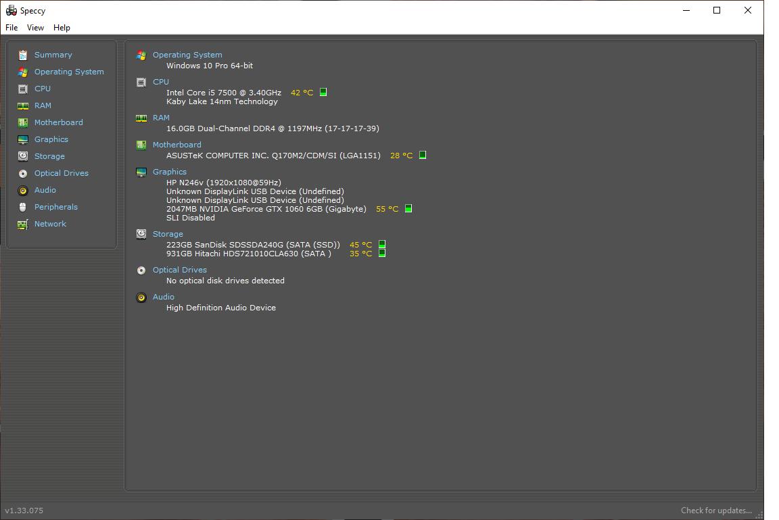779x520 pixels.
Task: Click the CPU chip icon in sidebar
Action: pyautogui.click(x=23, y=89)
